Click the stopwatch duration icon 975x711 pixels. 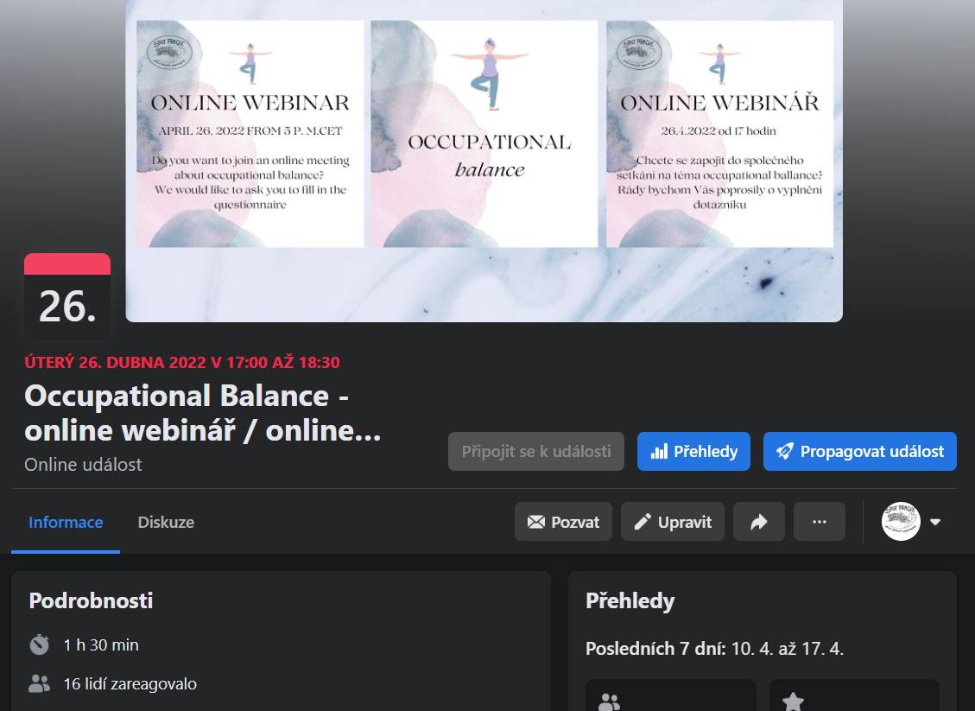(x=39, y=644)
